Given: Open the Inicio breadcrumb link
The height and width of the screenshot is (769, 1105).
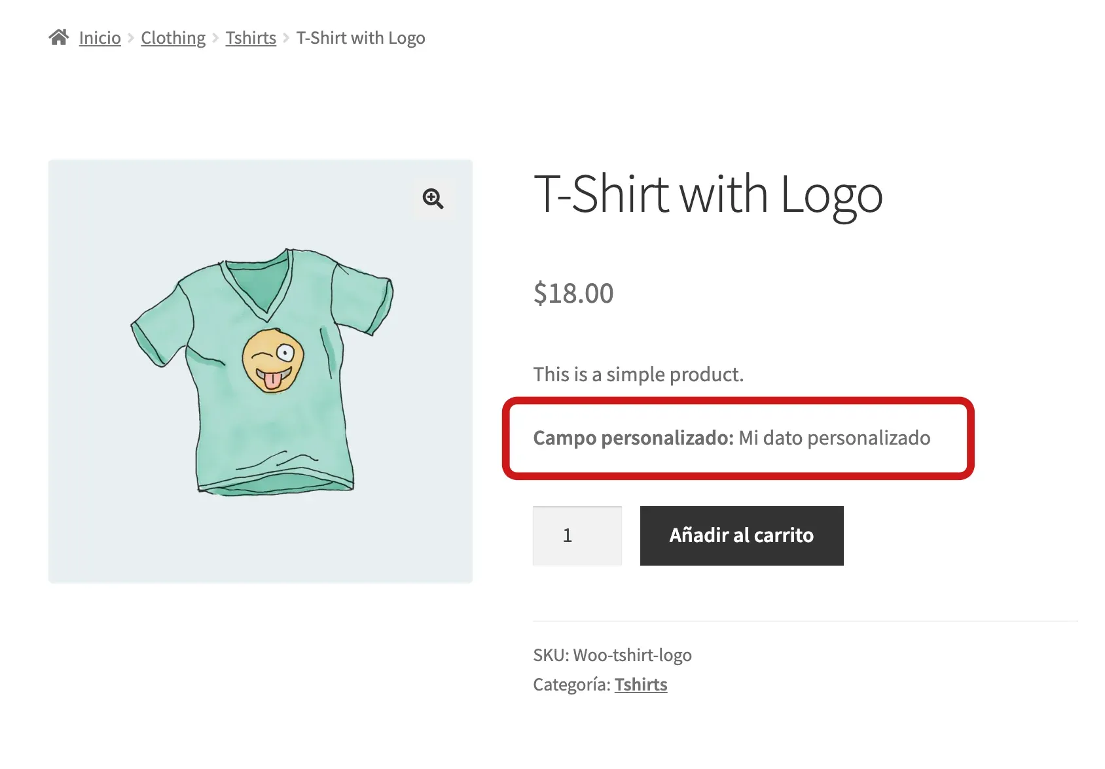Looking at the screenshot, I should pyautogui.click(x=99, y=38).
